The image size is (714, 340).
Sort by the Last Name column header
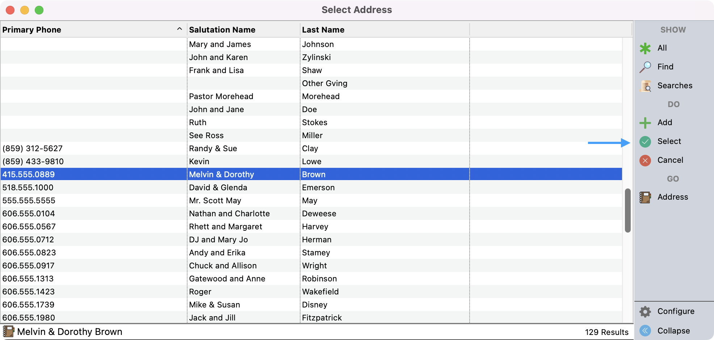323,30
